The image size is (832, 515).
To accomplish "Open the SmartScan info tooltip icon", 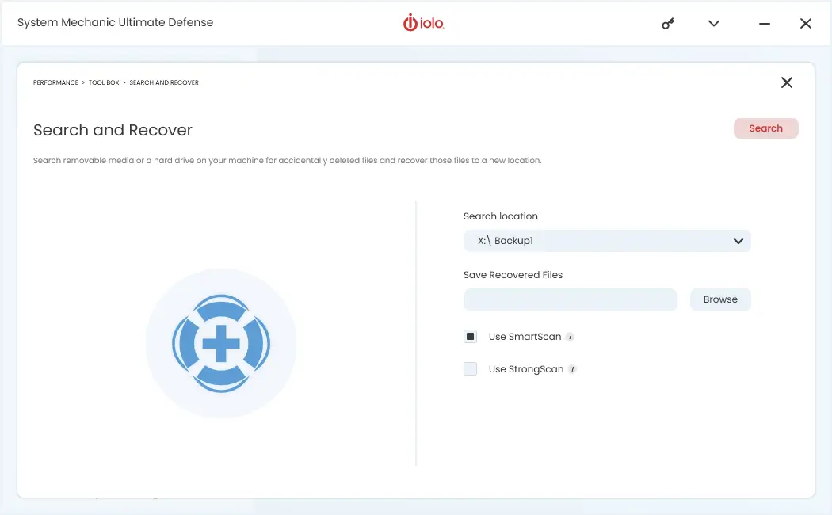I will point(572,336).
